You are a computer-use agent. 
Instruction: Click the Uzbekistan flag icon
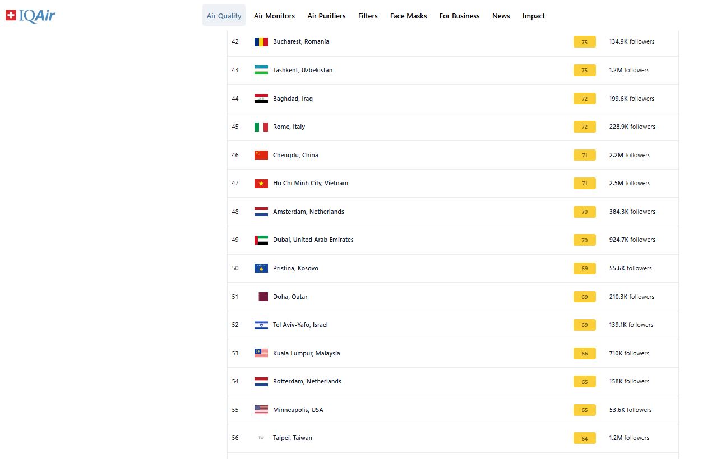coord(261,70)
